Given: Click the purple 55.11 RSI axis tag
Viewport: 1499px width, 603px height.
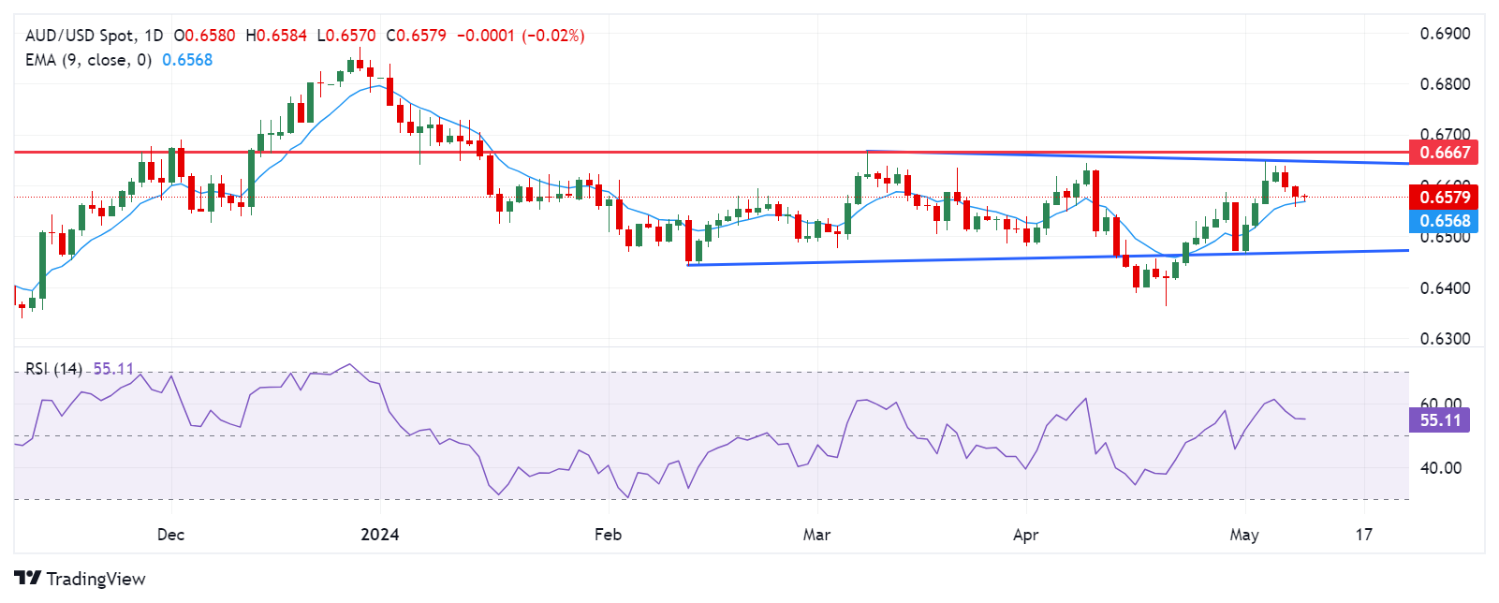Looking at the screenshot, I should tap(1439, 420).
